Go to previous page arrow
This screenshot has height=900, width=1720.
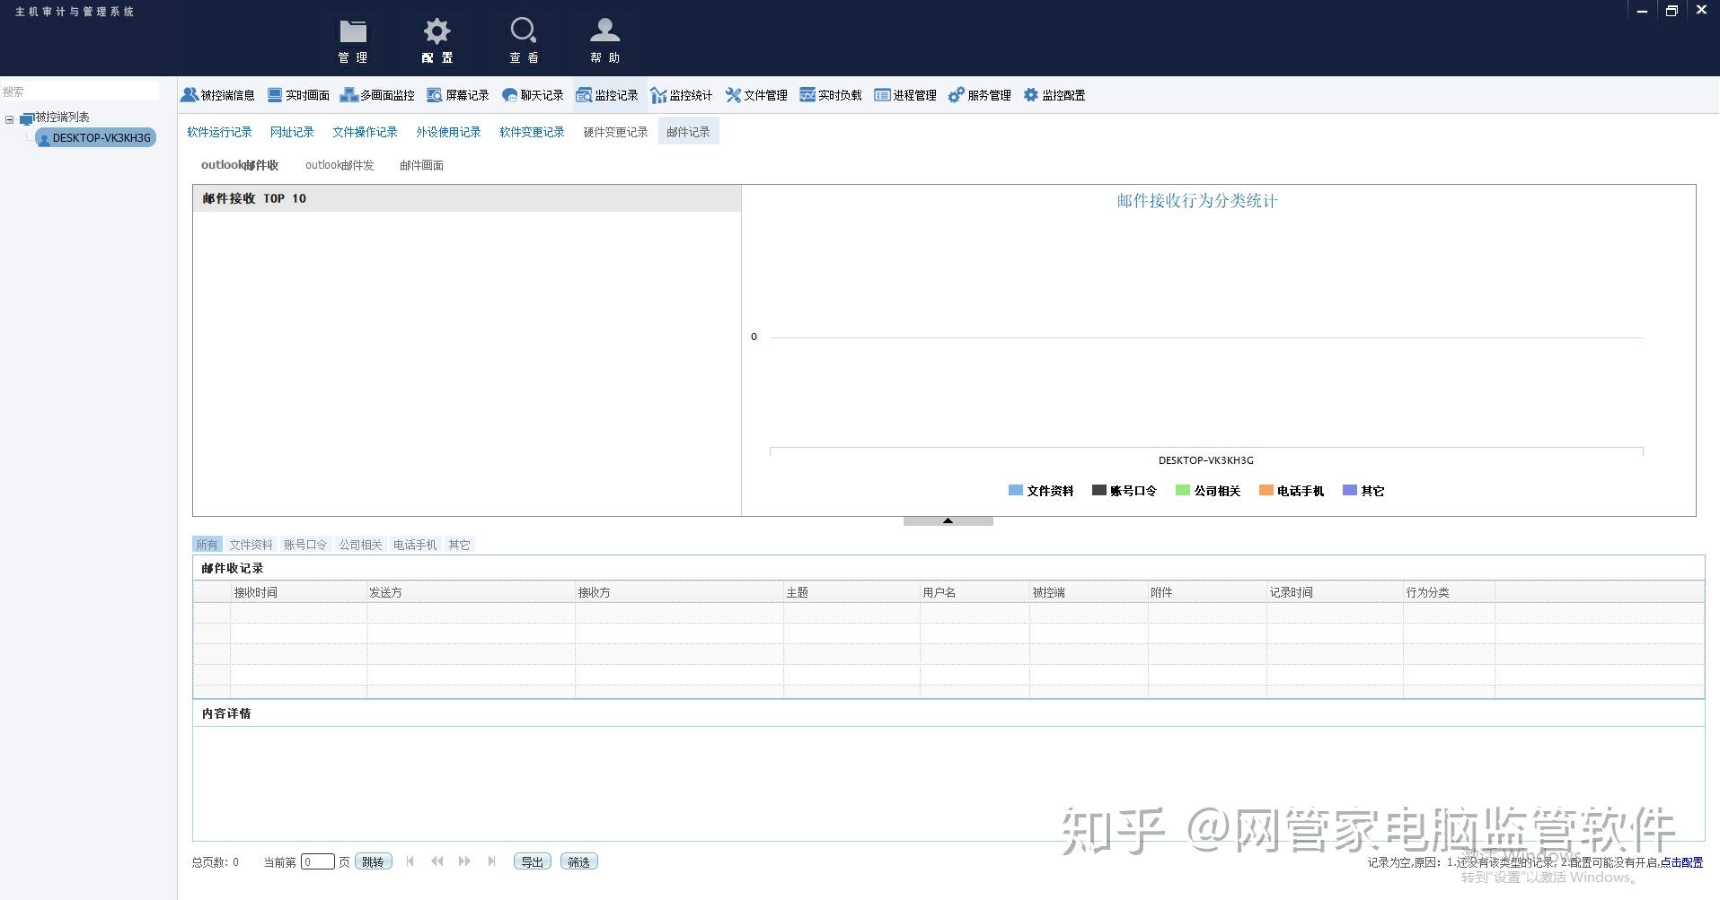[x=437, y=861]
